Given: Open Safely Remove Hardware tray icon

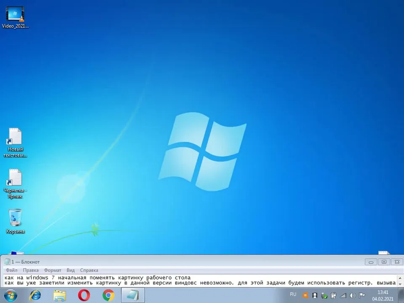Looking at the screenshot, I should click(x=324, y=295).
